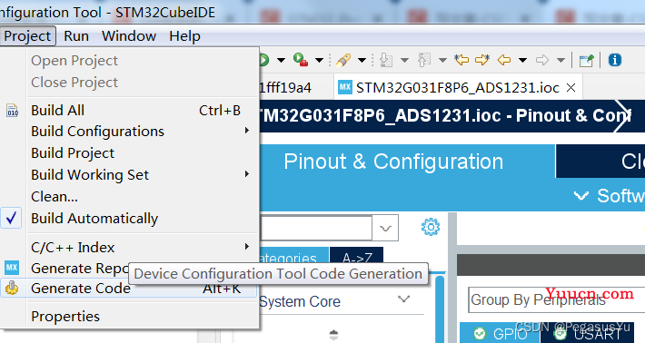Click the Previous Annotation up-arrow icon
The height and width of the screenshot is (343, 645).
click(x=423, y=61)
